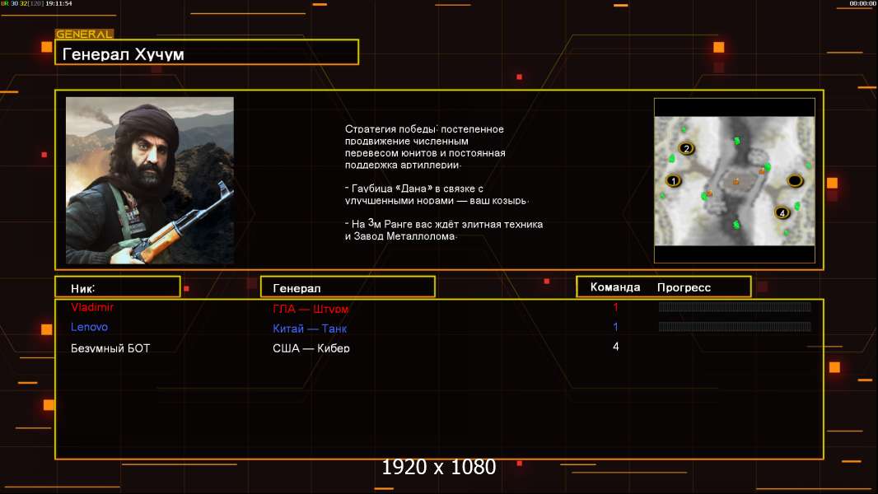This screenshot has height=494, width=878.
Task: Choose start position marker 4 on the minimap
Action: coord(782,212)
